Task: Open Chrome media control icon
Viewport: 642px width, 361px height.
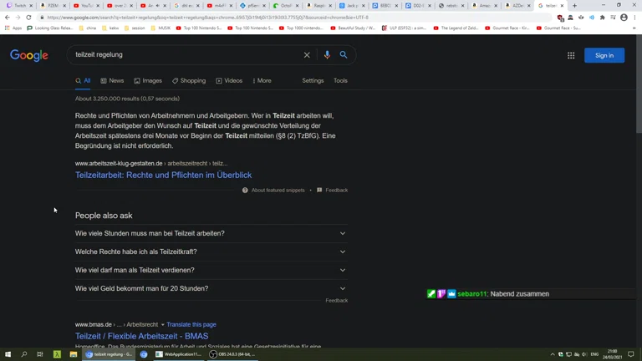Action: click(x=613, y=18)
